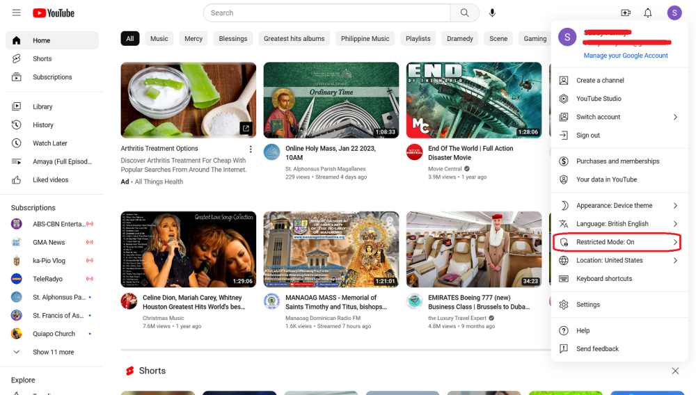This screenshot has width=696, height=395.
Task: Open Purchases and memberships
Action: [x=619, y=161]
